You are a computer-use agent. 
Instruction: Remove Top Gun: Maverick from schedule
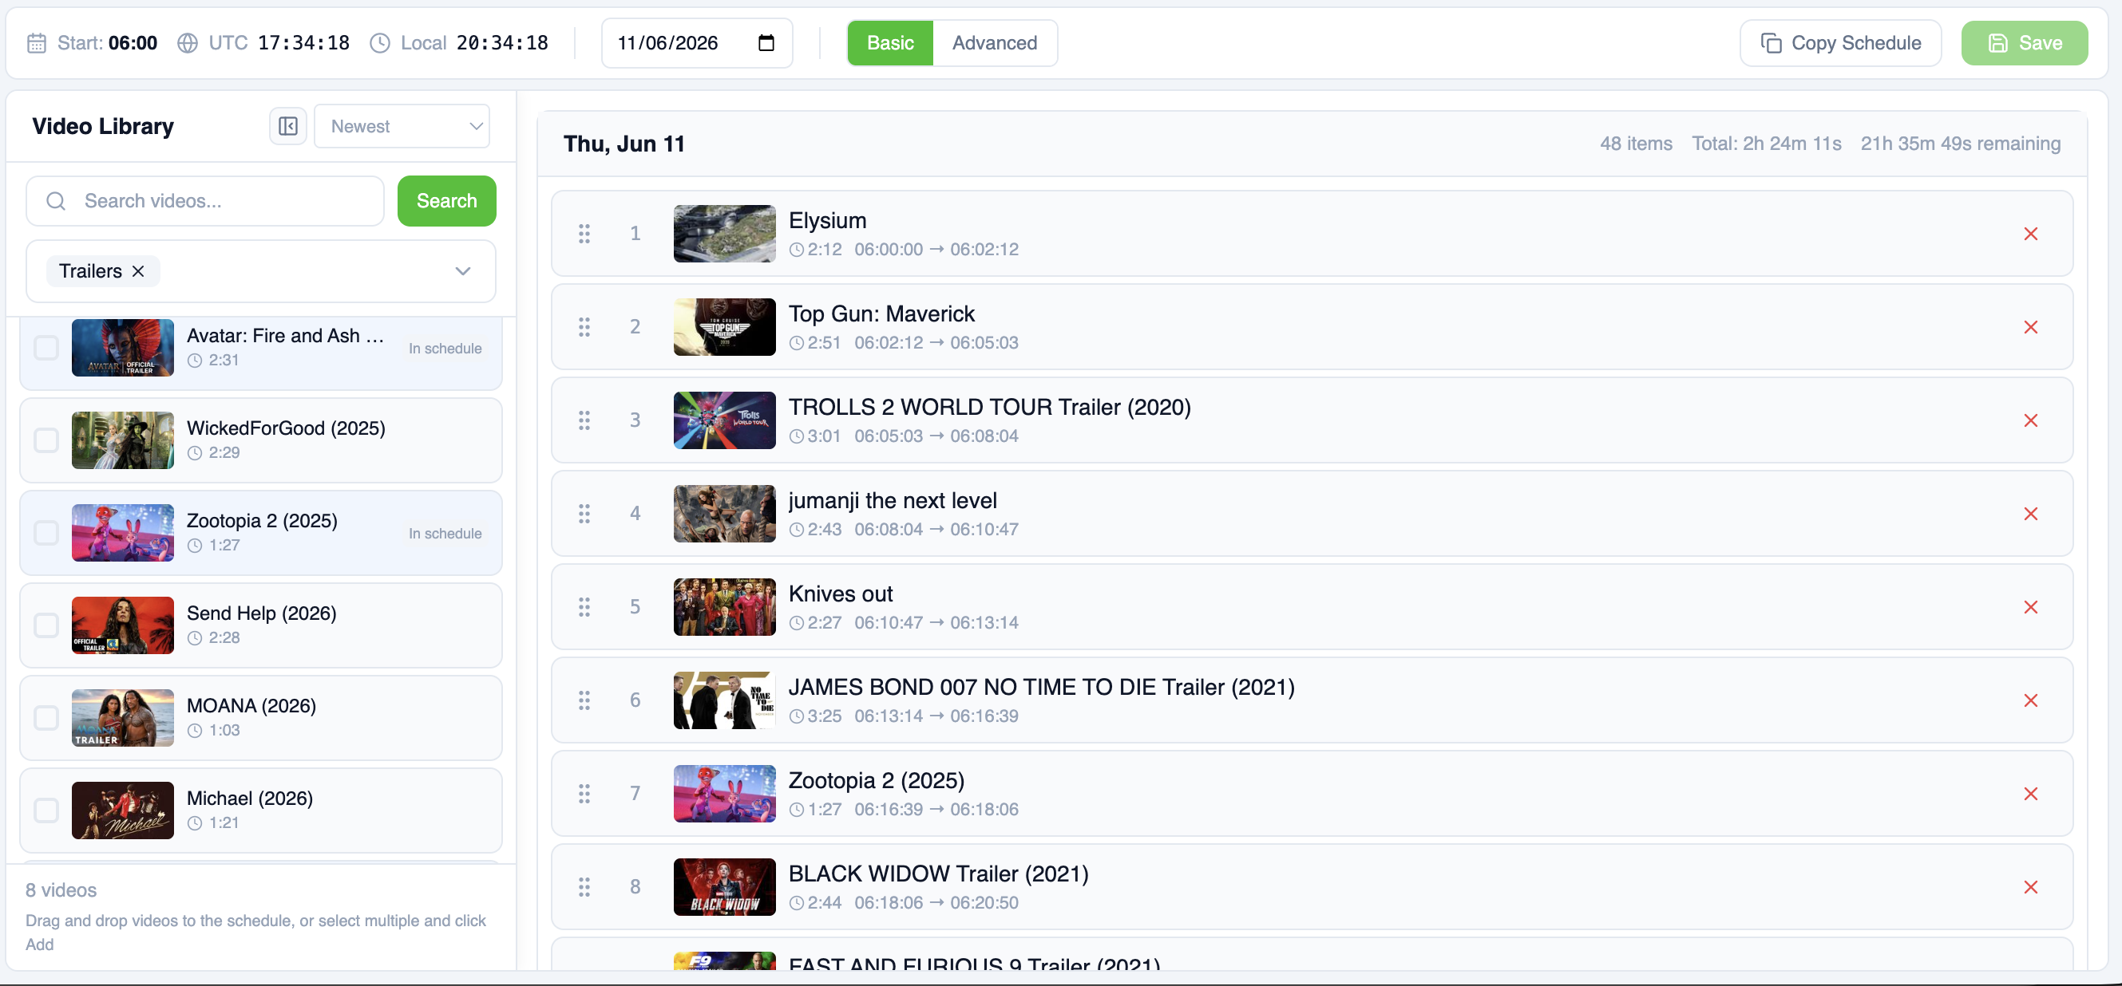(x=2029, y=327)
